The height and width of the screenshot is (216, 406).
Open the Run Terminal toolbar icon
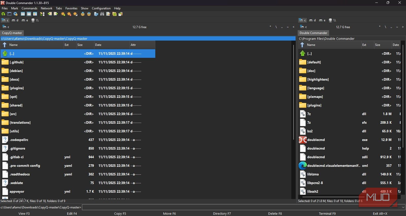(x=9, y=14)
